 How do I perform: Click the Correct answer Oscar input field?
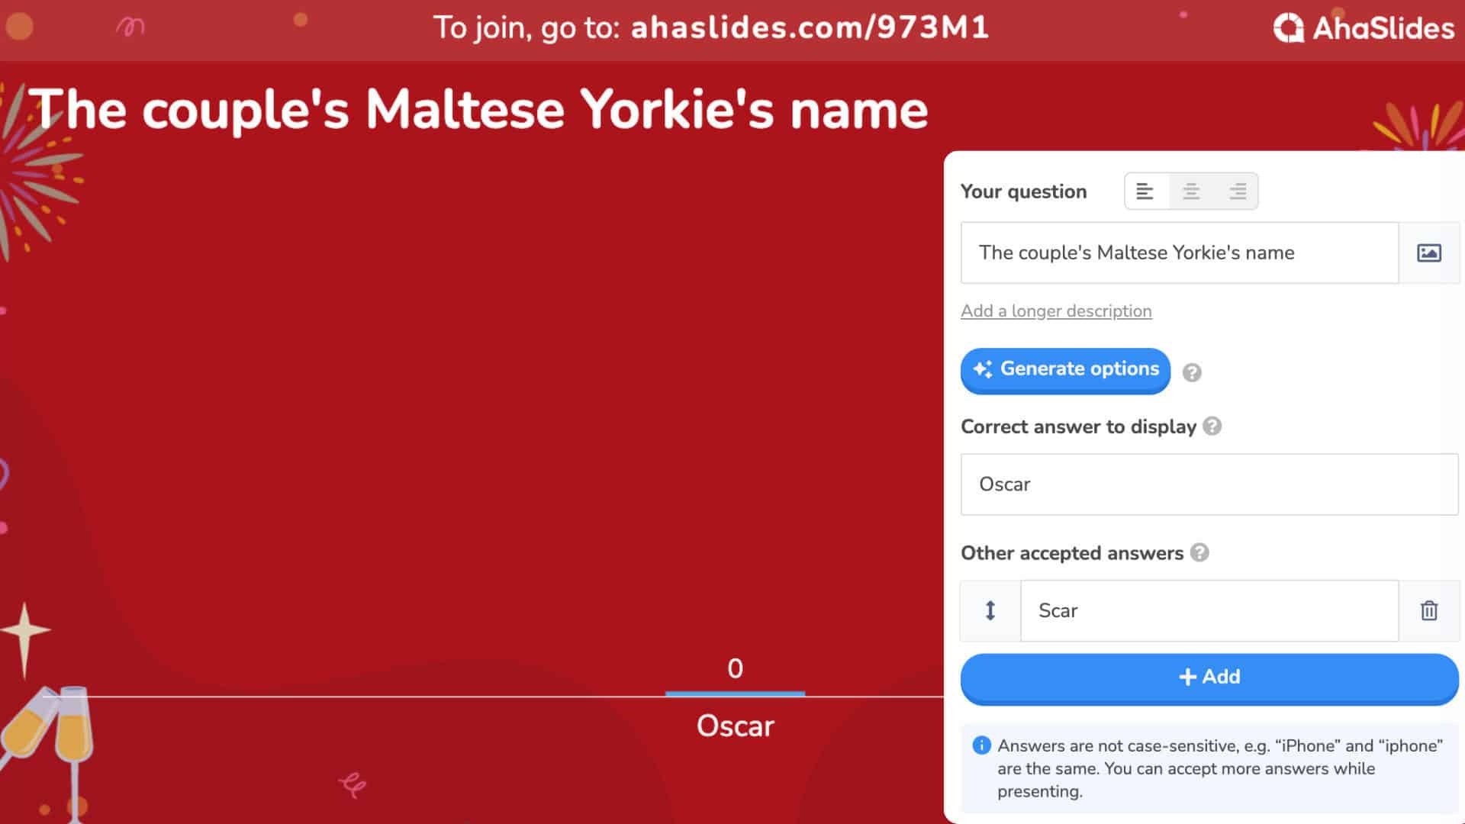click(1209, 484)
